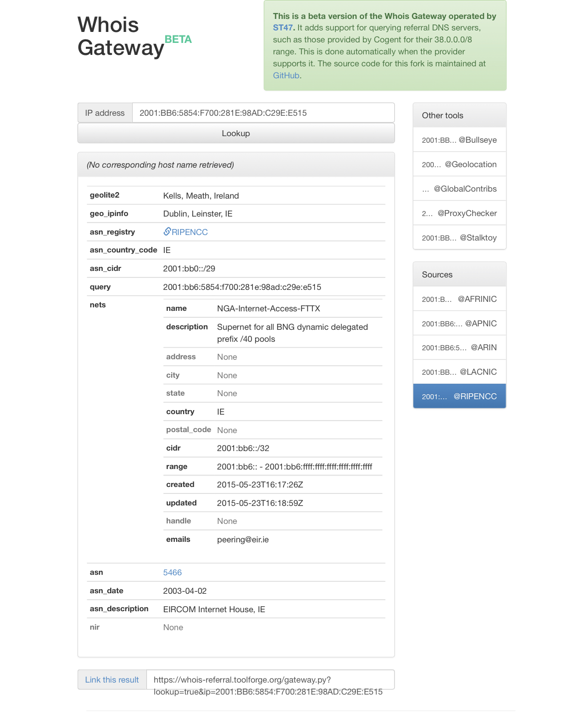
Task: Focus the IP address input field
Action: (264, 113)
